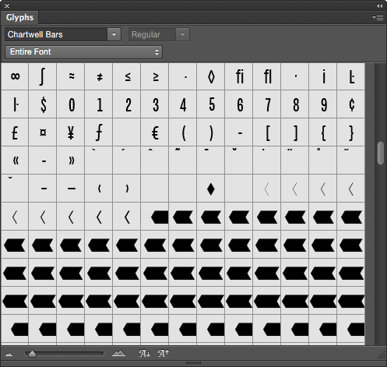Select the right double guillemet glyph

(x=71, y=161)
